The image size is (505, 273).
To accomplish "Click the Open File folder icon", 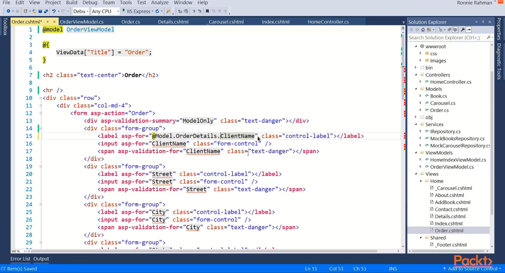I will click(x=35, y=11).
